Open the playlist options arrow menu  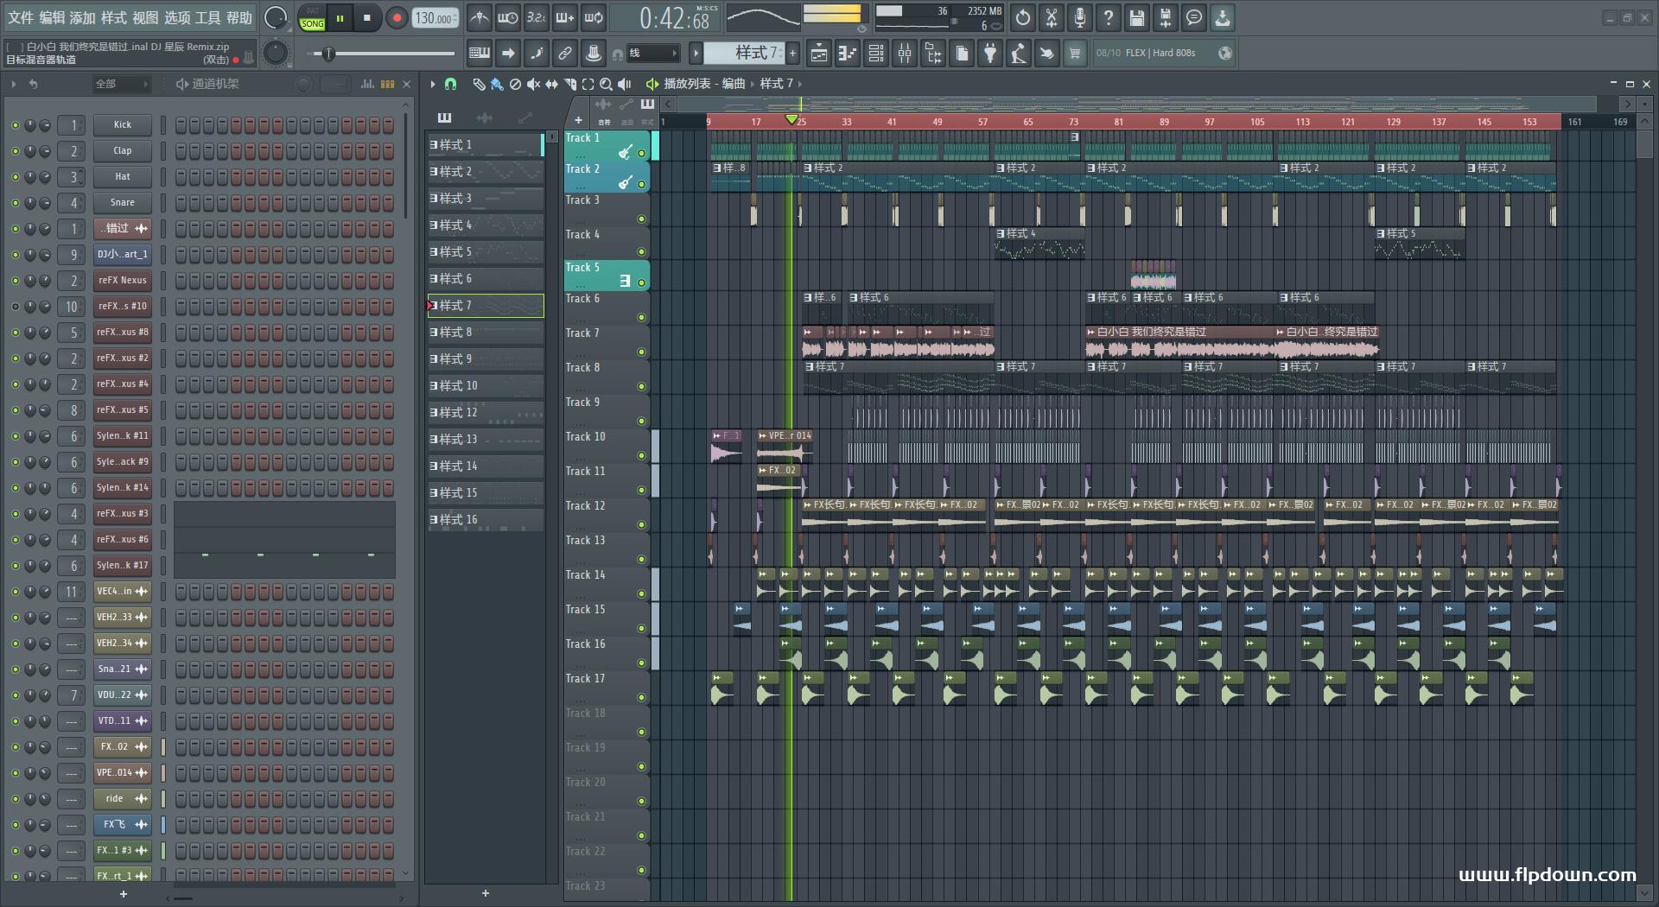[433, 84]
